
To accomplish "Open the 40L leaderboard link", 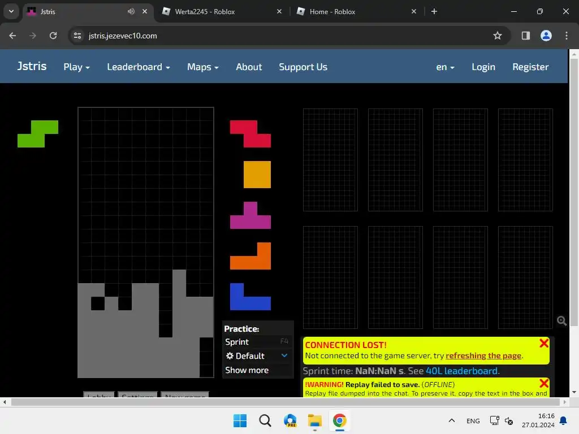I will [461, 371].
